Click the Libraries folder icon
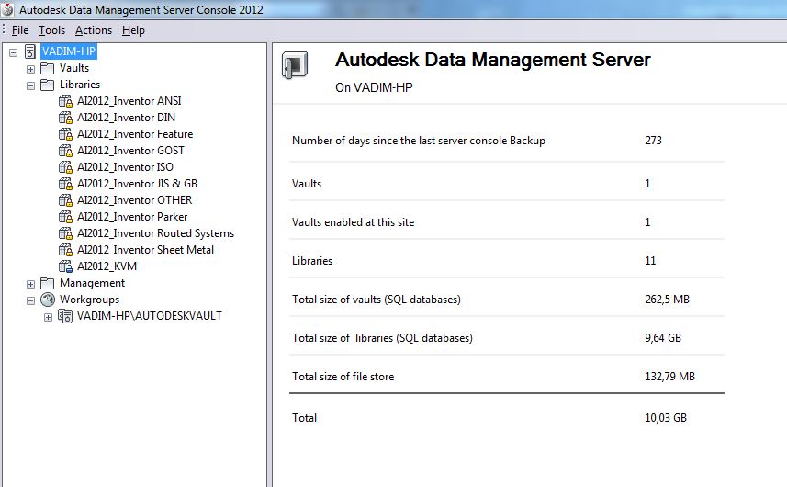The width and height of the screenshot is (787, 487). coord(47,85)
